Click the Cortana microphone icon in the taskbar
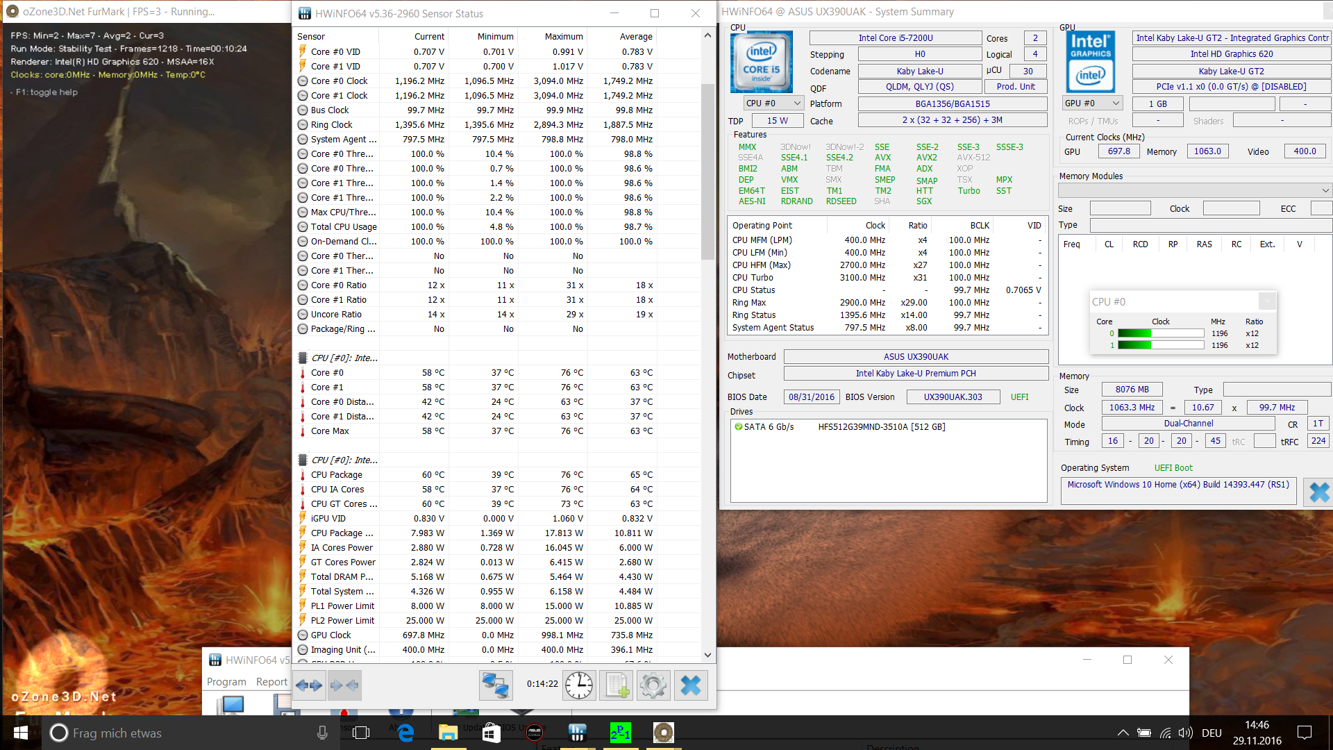Image resolution: width=1333 pixels, height=750 pixels. [x=322, y=733]
